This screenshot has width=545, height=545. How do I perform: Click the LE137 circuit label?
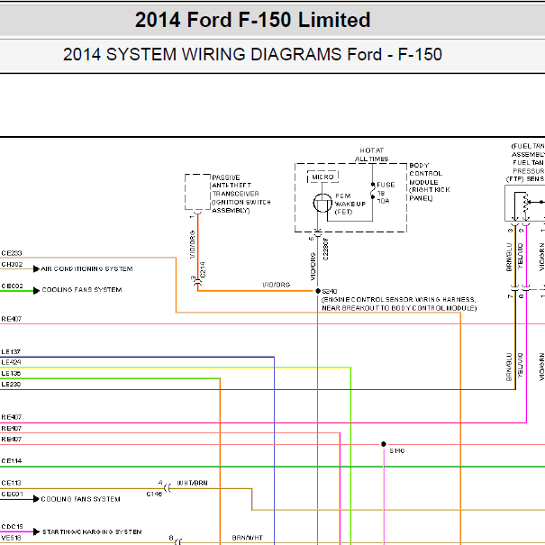coord(11,351)
